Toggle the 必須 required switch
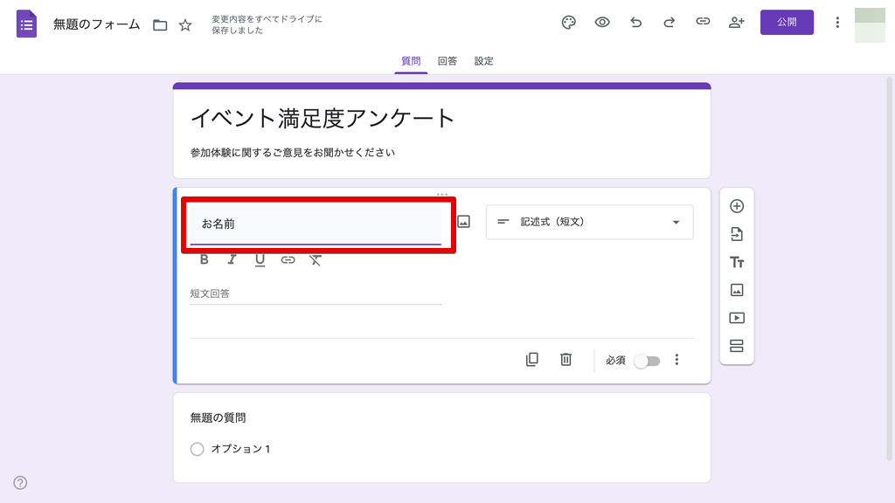This screenshot has height=503, width=895. [x=647, y=361]
